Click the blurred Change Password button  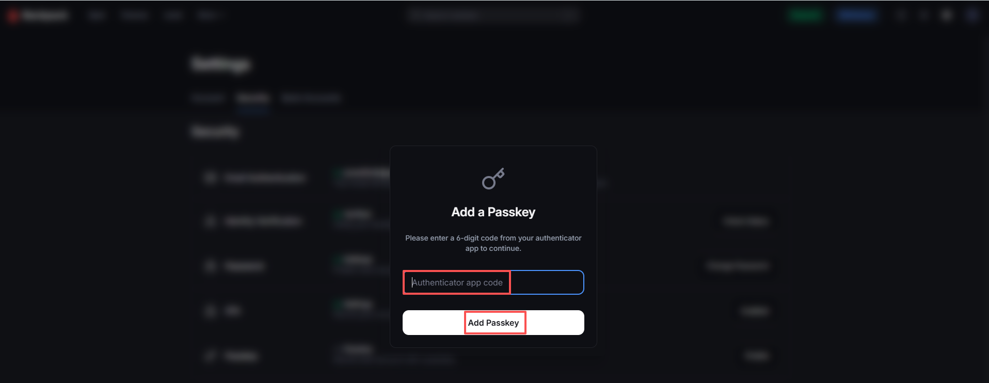[x=738, y=266]
